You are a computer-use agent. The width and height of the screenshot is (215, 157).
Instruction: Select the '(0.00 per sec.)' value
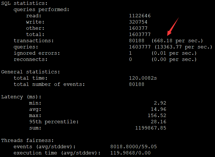pos(174,60)
